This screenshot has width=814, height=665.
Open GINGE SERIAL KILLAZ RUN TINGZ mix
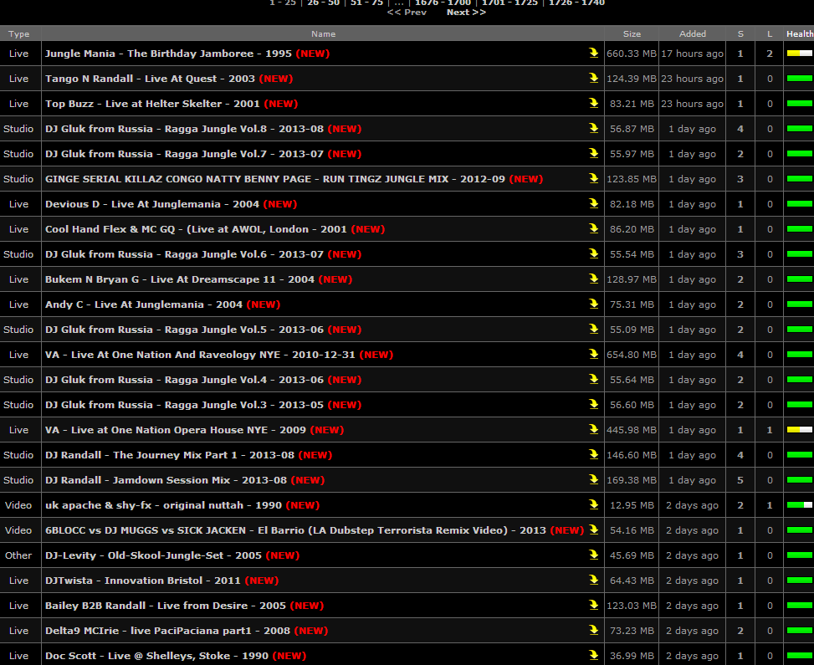[x=275, y=178]
